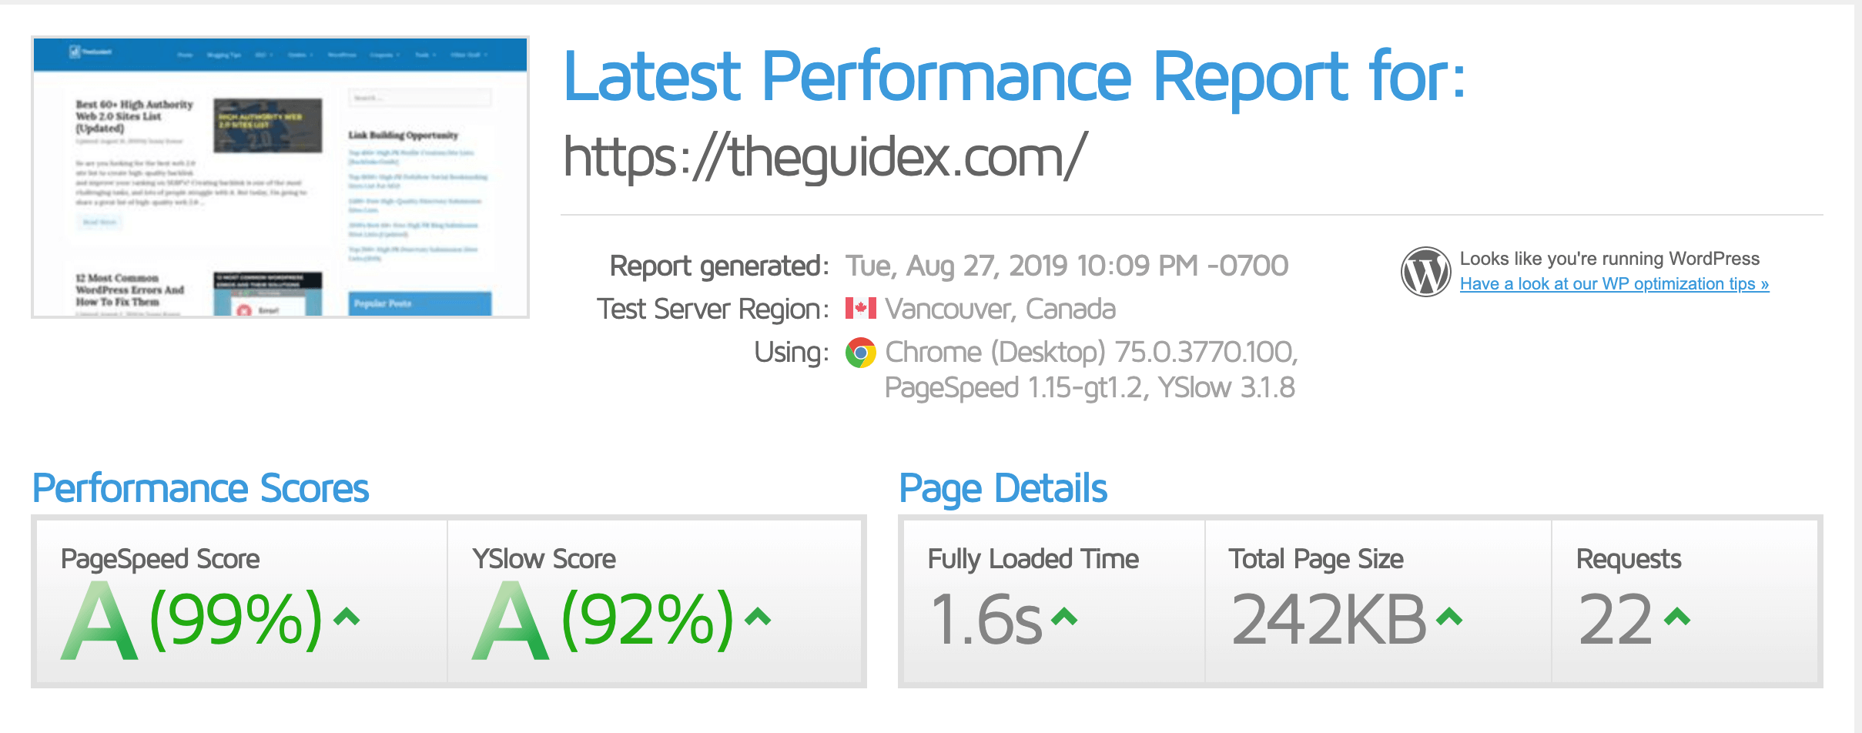Select the YSlow Score A grade letter
Image resolution: width=1862 pixels, height=733 pixels.
tap(511, 621)
